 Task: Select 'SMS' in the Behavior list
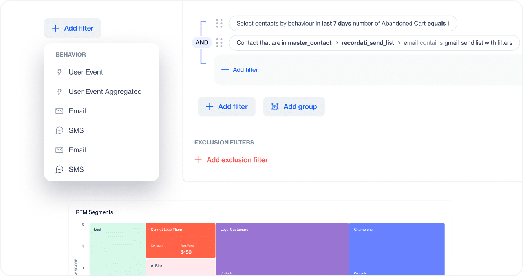click(x=76, y=130)
